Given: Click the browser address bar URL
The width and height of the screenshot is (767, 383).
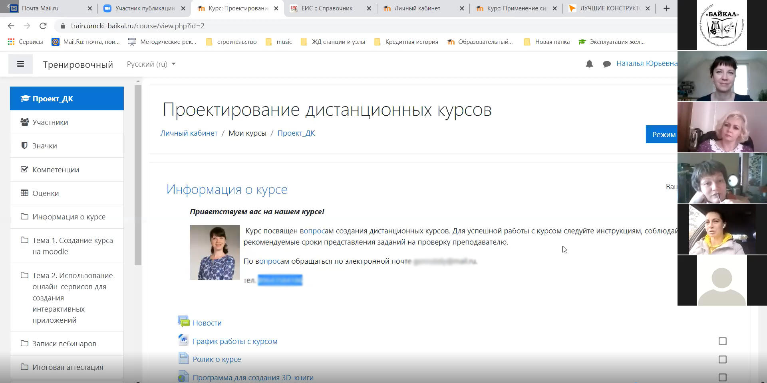Looking at the screenshot, I should [137, 26].
